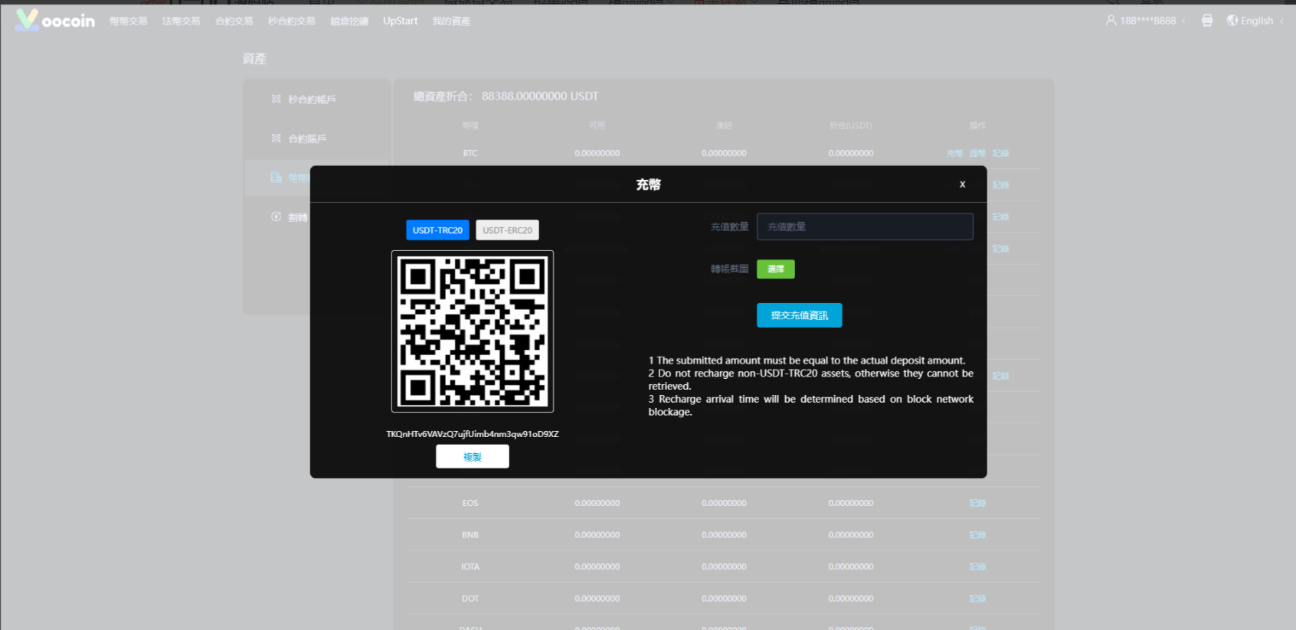The width and height of the screenshot is (1296, 630).
Task: Switch to the USDT-ERC20 network option
Action: [507, 230]
